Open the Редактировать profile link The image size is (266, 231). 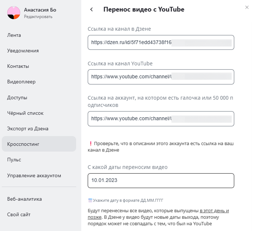[38, 17]
